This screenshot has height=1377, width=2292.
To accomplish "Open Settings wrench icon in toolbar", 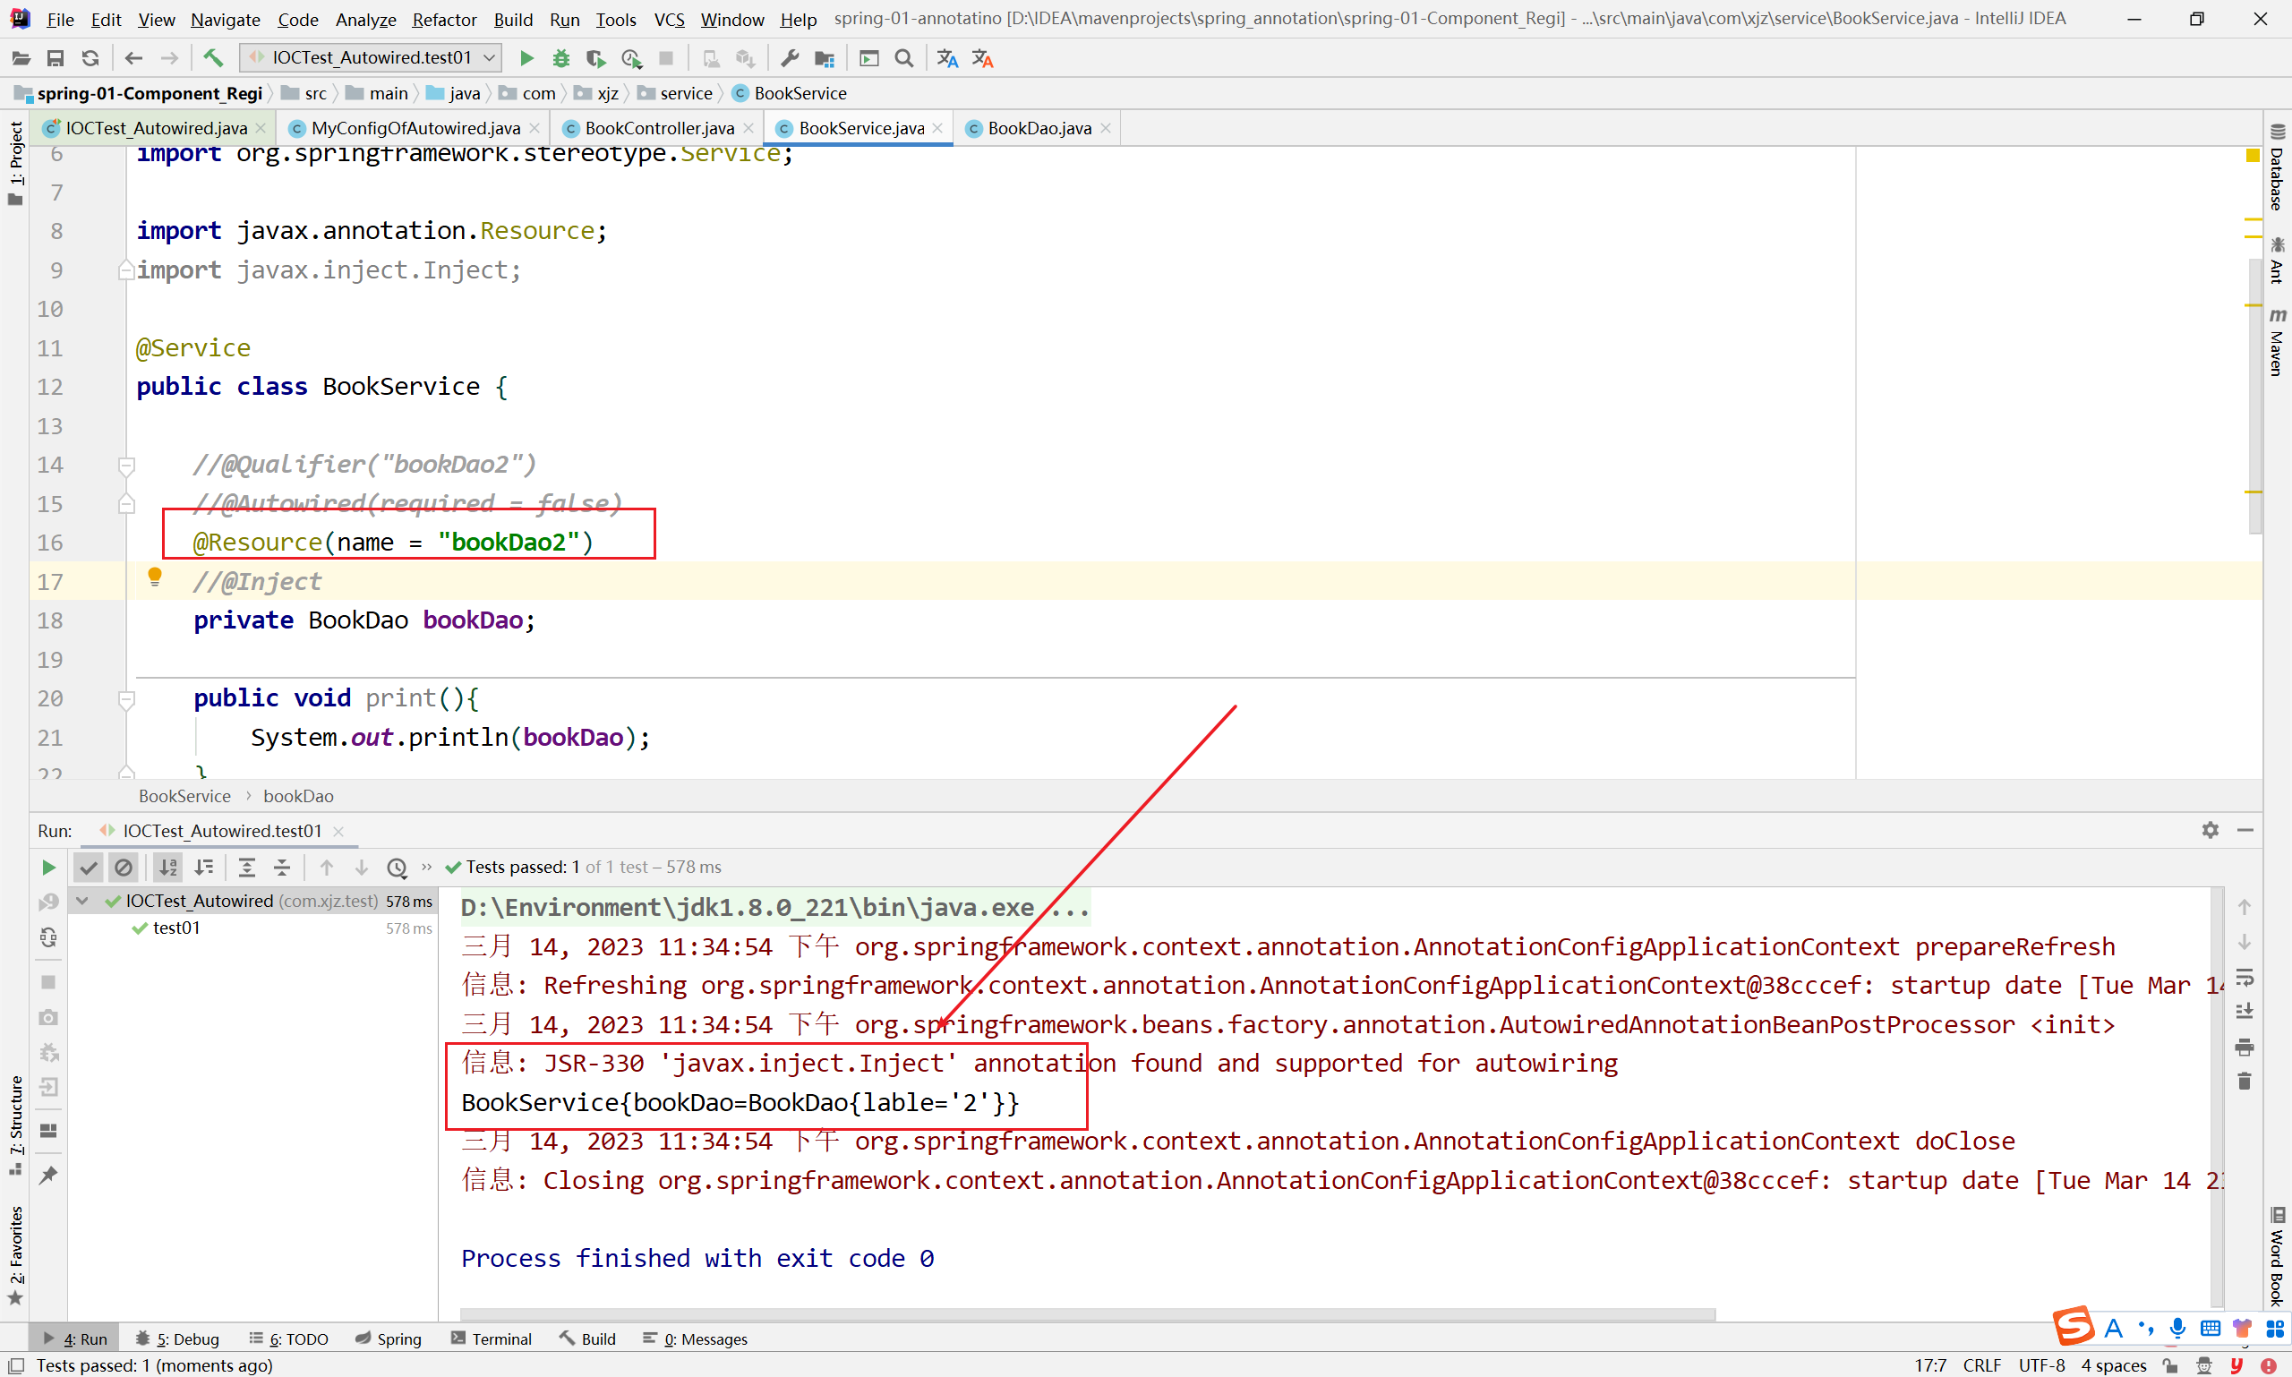I will click(x=790, y=58).
